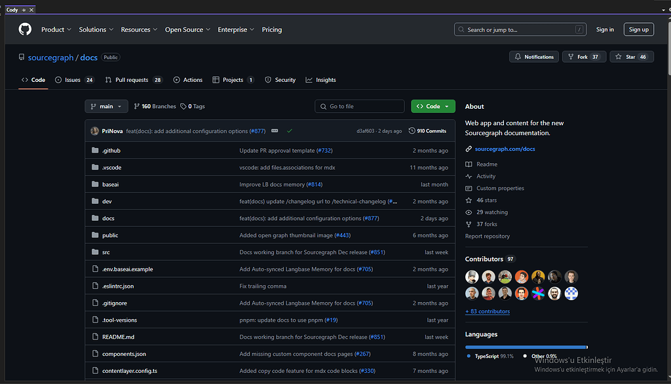Expand the Product menu
This screenshot has height=384, width=671.
[x=56, y=29]
